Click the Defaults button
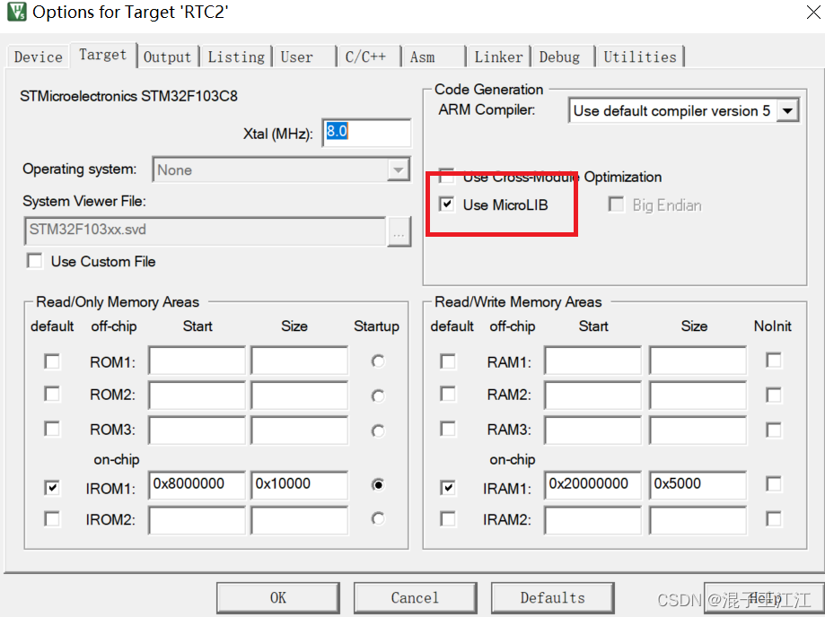The height and width of the screenshot is (617, 825). 552,597
